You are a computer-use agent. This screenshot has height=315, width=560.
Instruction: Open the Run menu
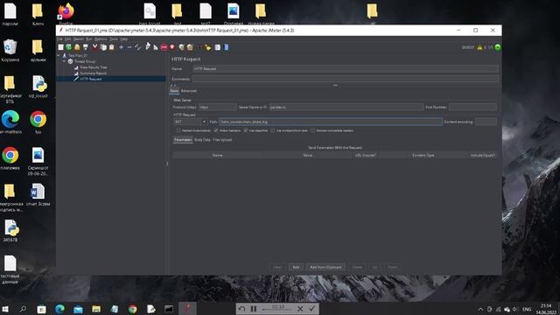(89, 38)
